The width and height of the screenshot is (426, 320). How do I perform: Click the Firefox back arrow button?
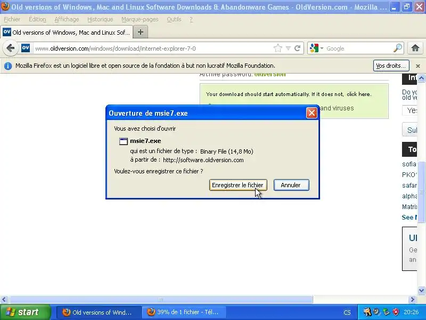point(10,48)
